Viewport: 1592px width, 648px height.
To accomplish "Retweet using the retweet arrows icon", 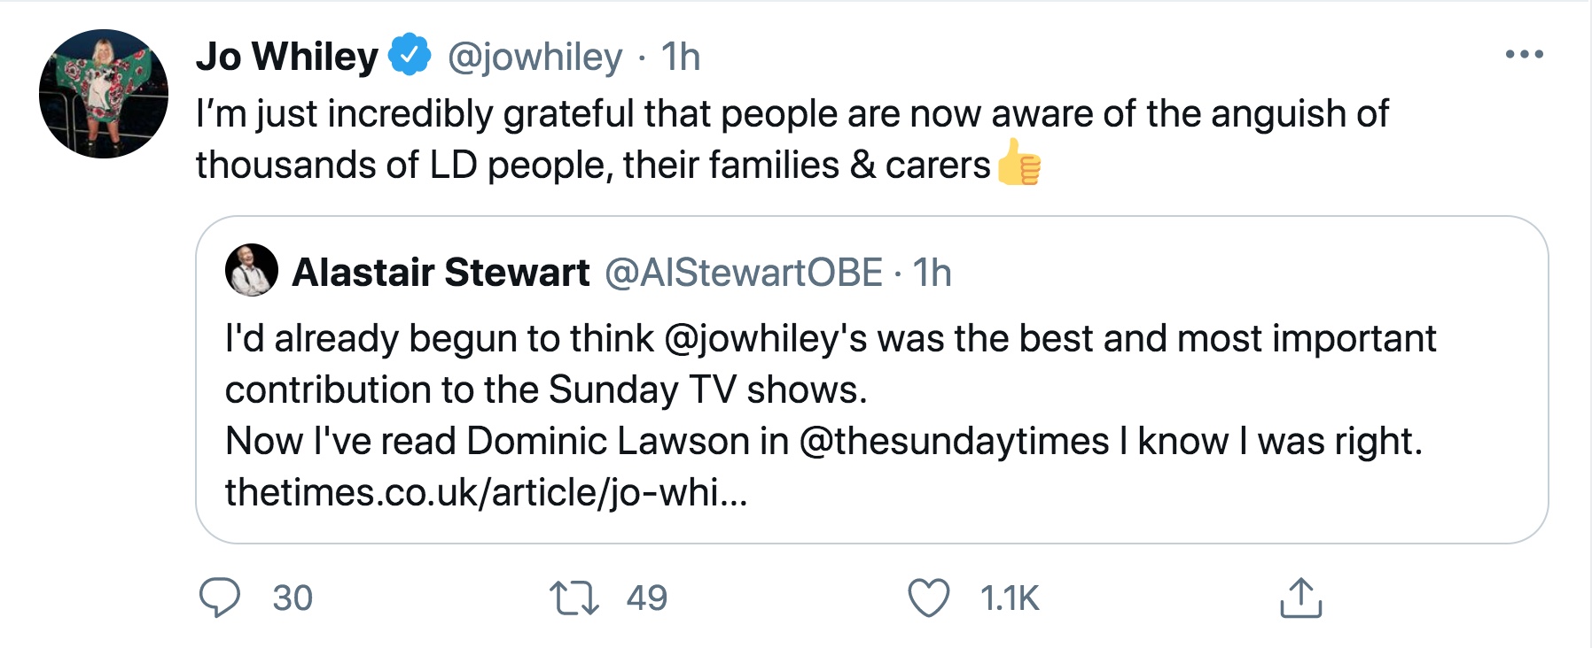I will [574, 598].
